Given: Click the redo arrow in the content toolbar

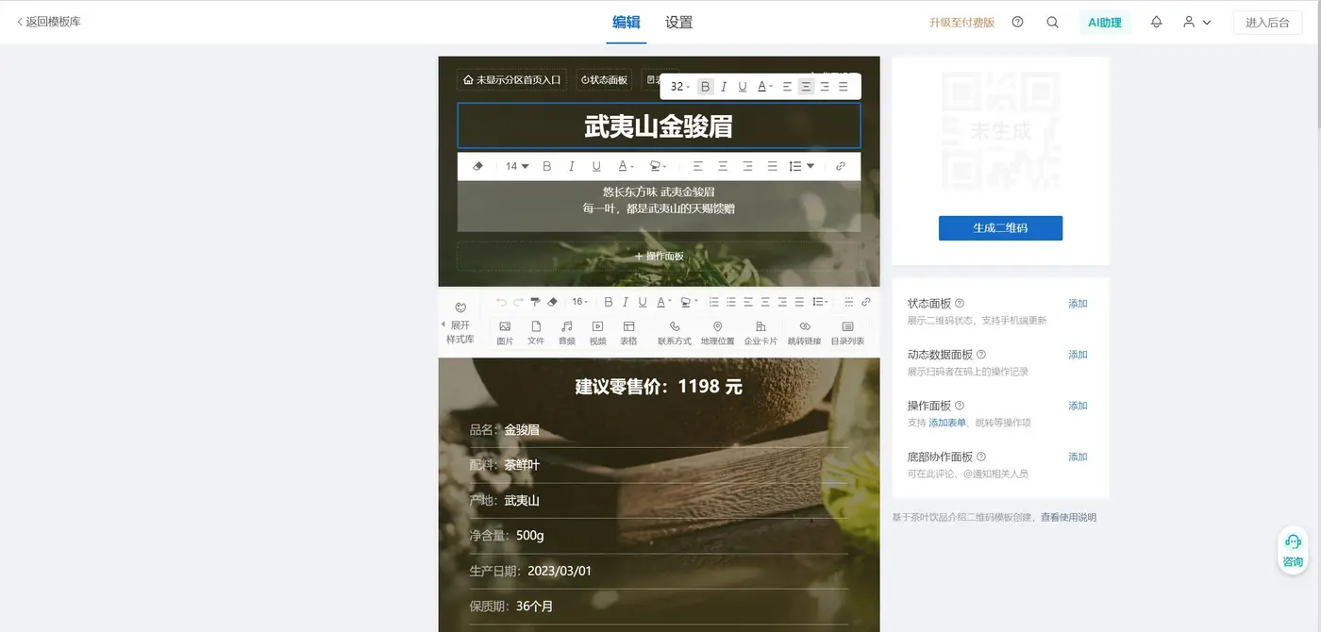Looking at the screenshot, I should [x=518, y=302].
